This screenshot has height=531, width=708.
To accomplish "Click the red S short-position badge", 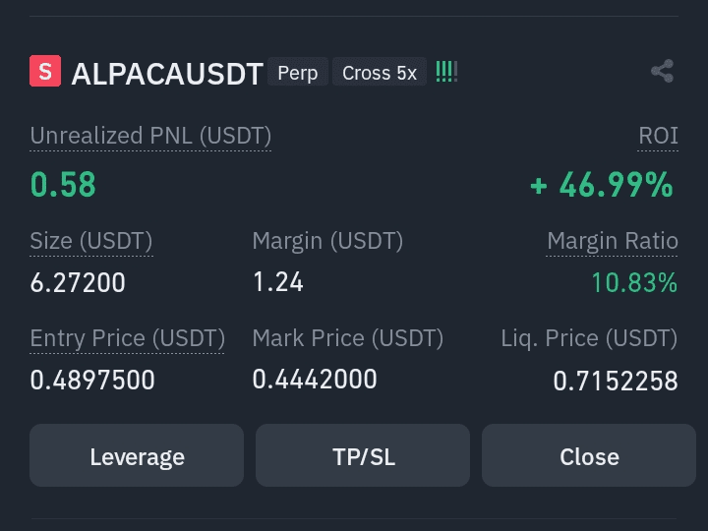I will 45,71.
